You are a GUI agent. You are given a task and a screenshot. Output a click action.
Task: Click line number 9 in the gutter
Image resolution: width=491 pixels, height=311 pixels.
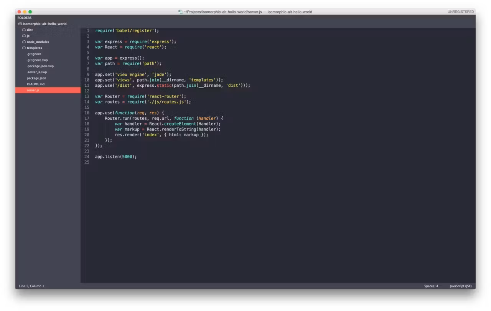pyautogui.click(x=88, y=74)
